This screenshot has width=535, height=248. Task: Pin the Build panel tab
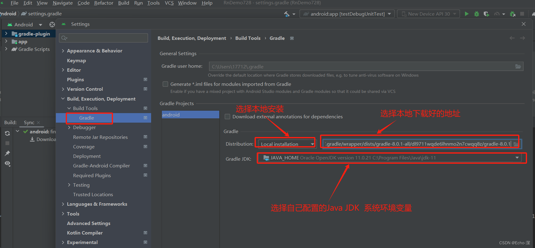(x=7, y=153)
